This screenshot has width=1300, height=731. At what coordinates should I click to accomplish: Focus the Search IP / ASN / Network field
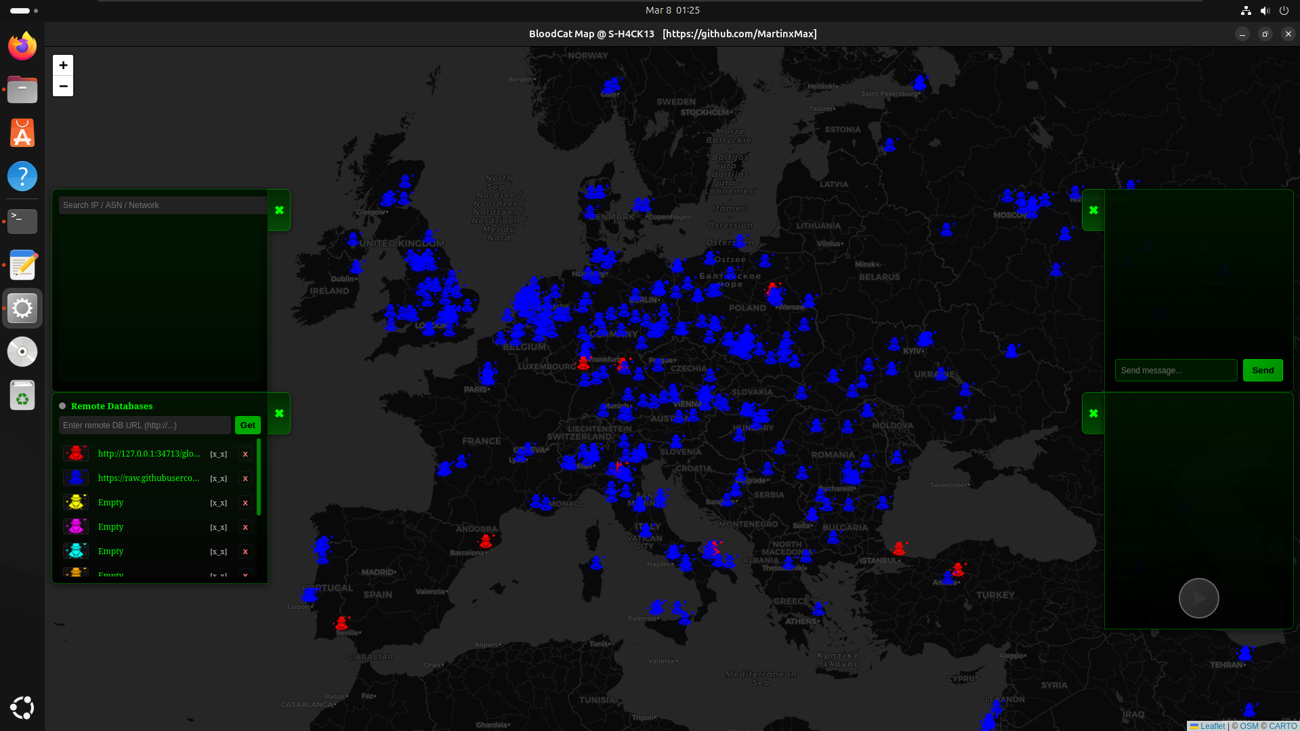[x=163, y=205]
